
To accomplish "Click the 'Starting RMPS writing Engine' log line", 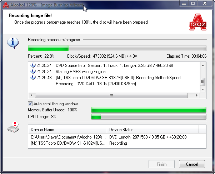I will (x=81, y=72).
